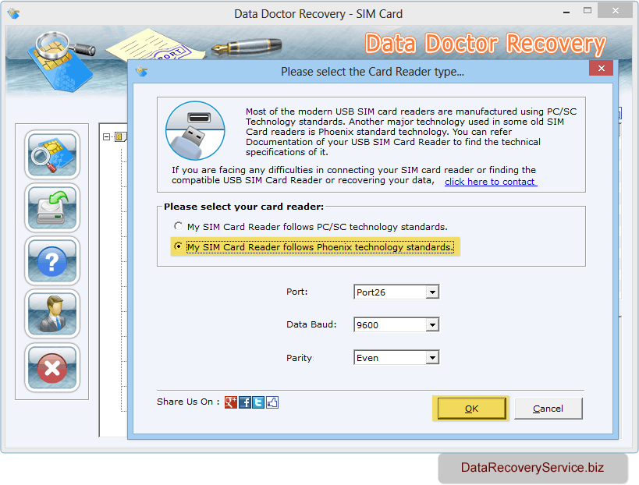Click the 'Port:' label
Screen dimensions: 639x485
(297, 292)
